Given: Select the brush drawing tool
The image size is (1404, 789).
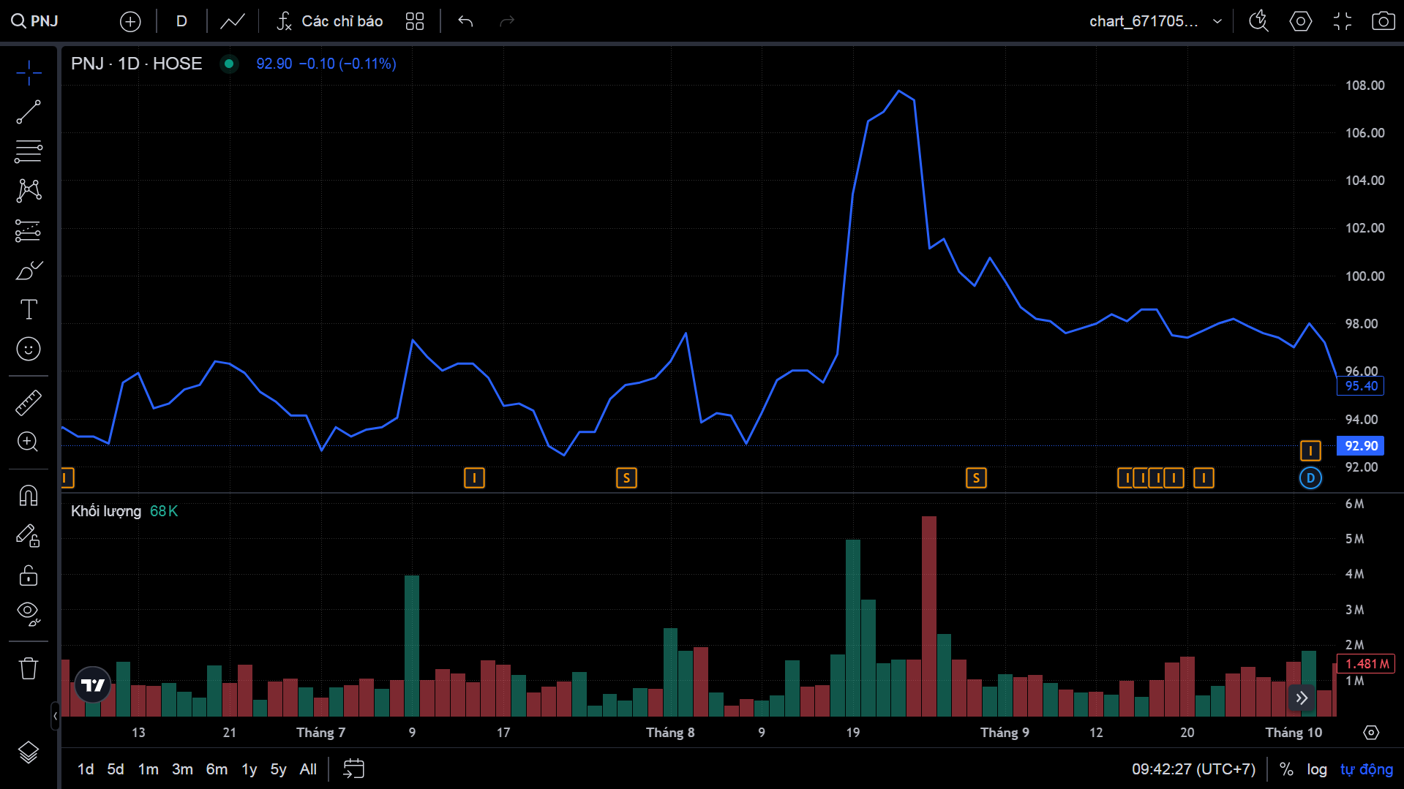Looking at the screenshot, I should pos(29,271).
